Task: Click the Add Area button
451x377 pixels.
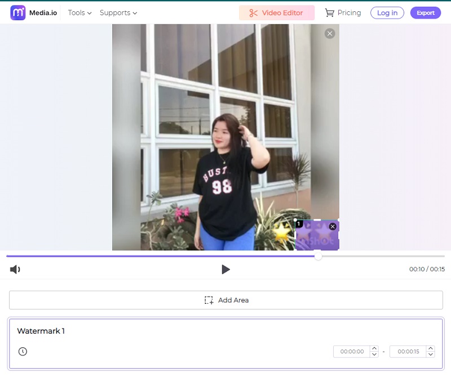Action: 225,300
